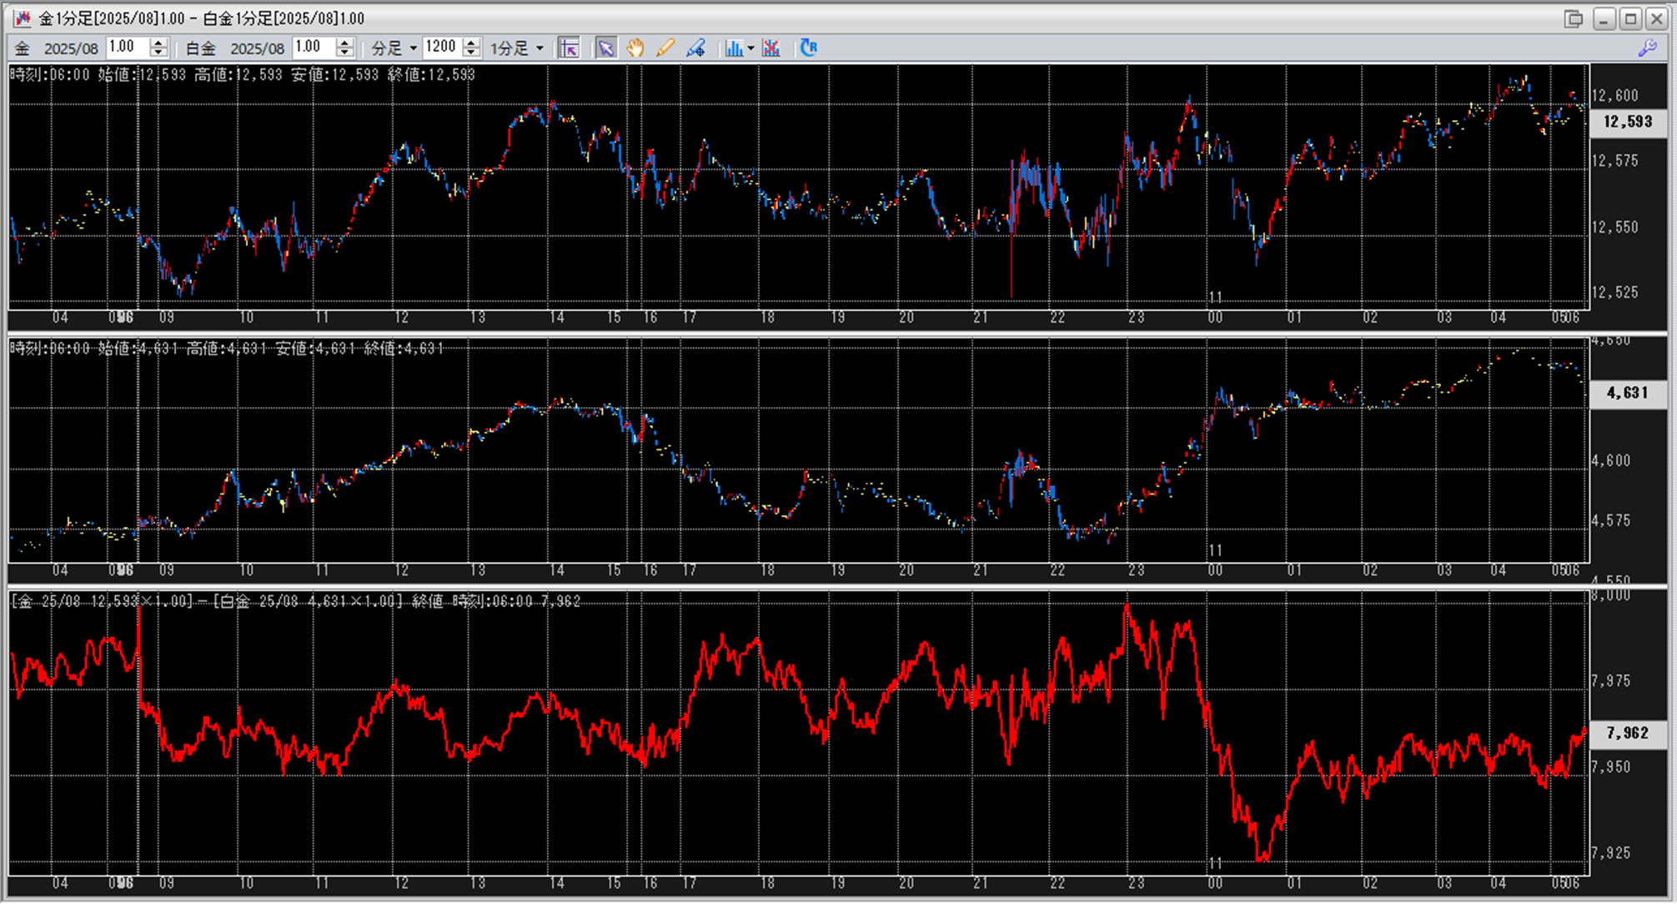Click the 白金 symbol label in toolbar
This screenshot has width=1677, height=904.
tap(200, 48)
